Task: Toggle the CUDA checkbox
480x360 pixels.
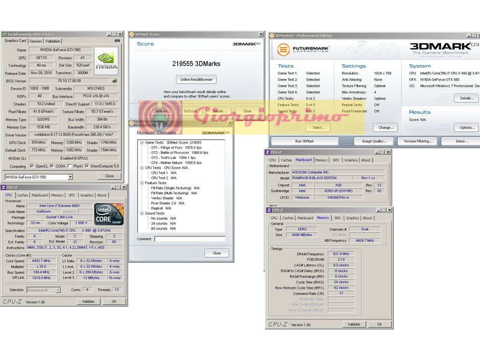Action: (52, 166)
